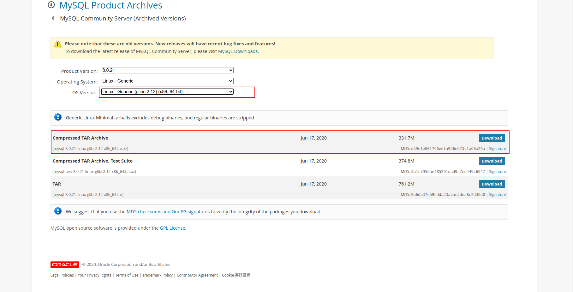Follow the MySQL Downloads link
This screenshot has width=573, height=292.
click(238, 51)
